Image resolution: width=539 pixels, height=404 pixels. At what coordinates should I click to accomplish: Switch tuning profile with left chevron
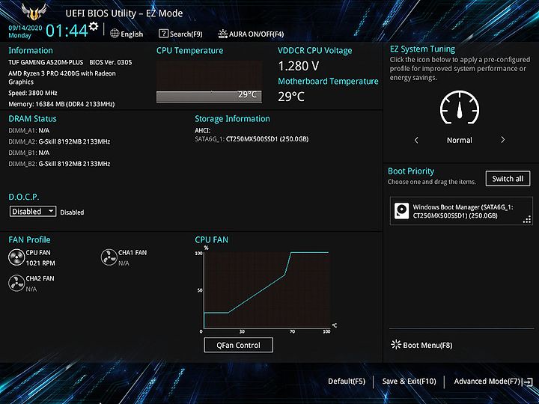coord(416,140)
